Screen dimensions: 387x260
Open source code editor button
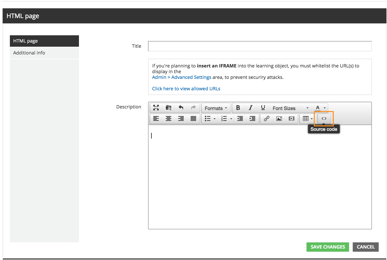[324, 119]
